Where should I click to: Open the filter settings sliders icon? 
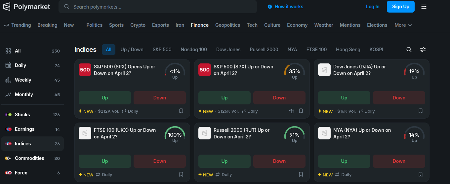pos(423,50)
